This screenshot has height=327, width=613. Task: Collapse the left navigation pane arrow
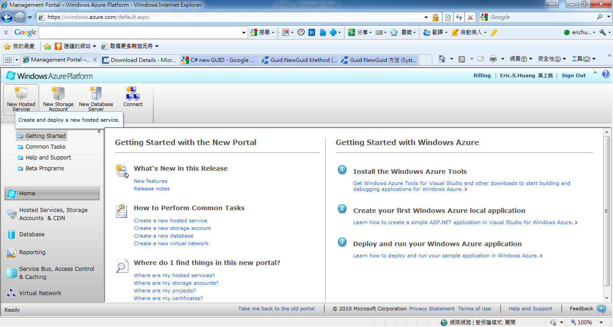[99, 131]
